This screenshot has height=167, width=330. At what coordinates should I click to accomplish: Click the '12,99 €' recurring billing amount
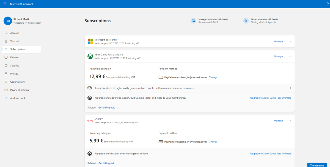[x=97, y=77]
